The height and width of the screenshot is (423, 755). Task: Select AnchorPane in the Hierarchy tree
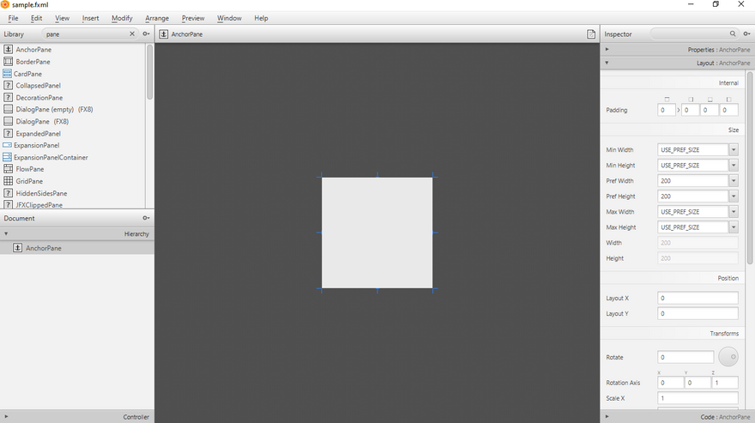click(43, 248)
